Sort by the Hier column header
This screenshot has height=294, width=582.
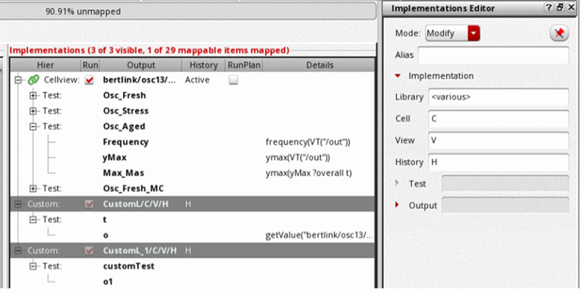click(x=45, y=65)
